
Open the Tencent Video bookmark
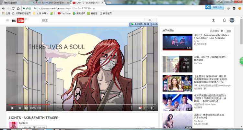[79, 14]
